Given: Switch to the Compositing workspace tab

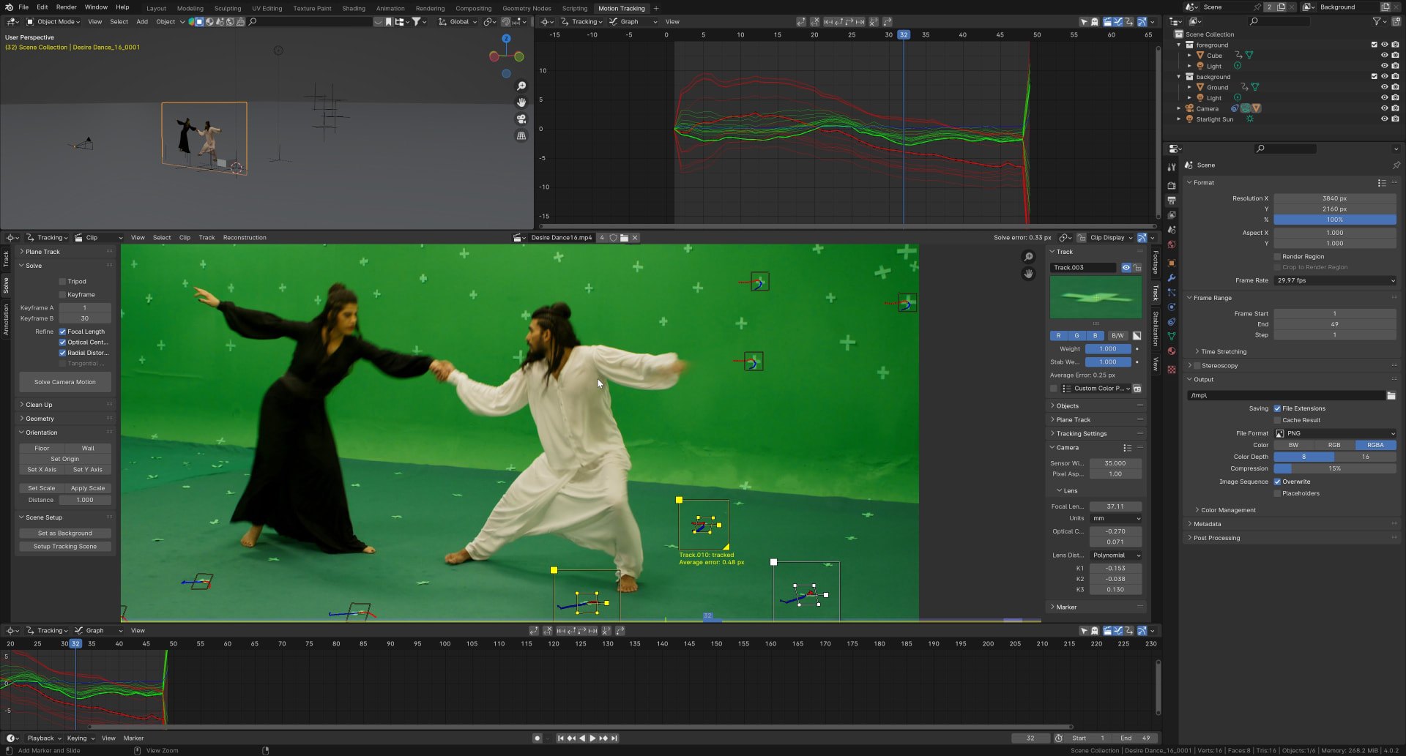Looking at the screenshot, I should [473, 8].
